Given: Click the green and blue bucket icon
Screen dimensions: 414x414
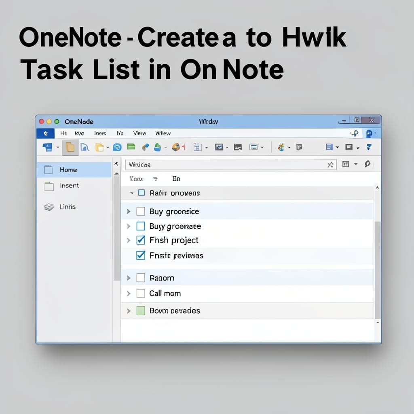Looking at the screenshot, I should pyautogui.click(x=157, y=147).
